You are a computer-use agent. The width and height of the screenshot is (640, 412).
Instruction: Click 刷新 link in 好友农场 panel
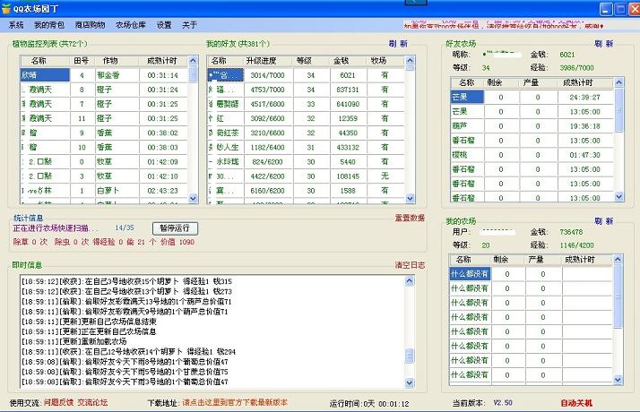coord(603,43)
